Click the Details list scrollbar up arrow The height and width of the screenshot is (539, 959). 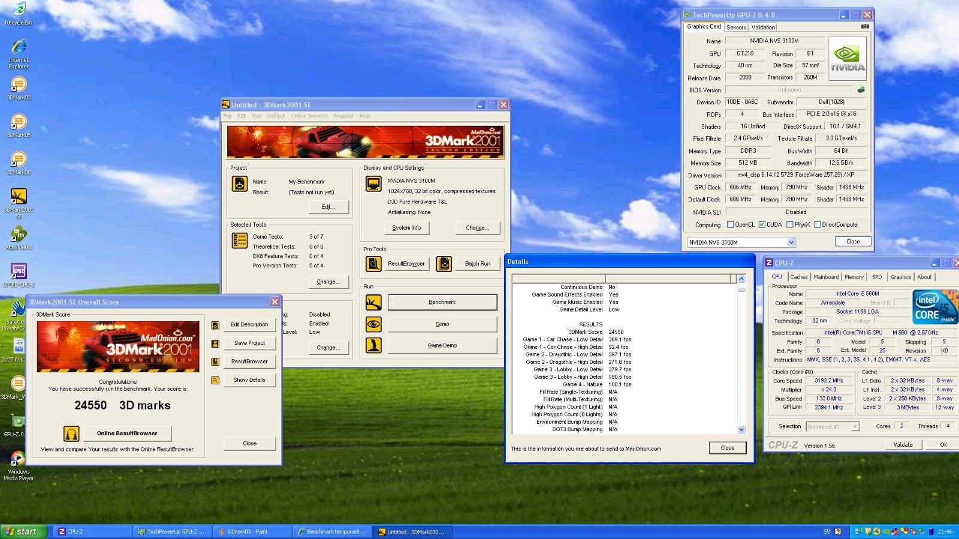pyautogui.click(x=741, y=279)
